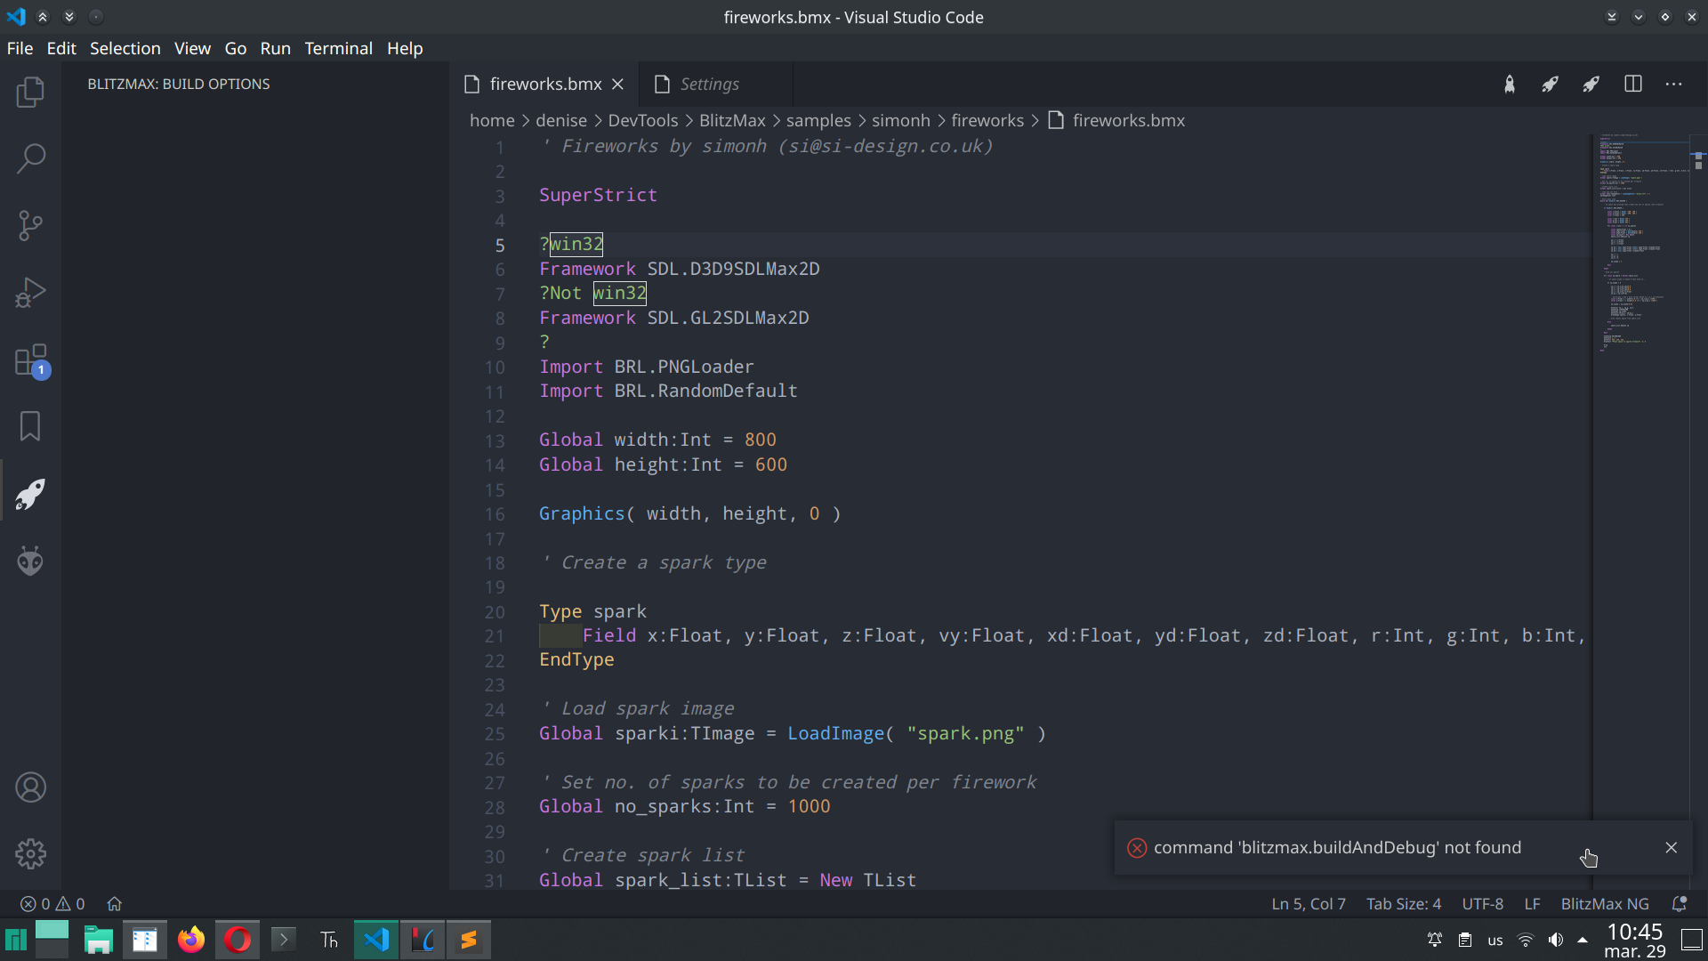Select the BlitzMax rocket sidebar icon
Viewport: 1708px width, 961px height.
click(30, 494)
